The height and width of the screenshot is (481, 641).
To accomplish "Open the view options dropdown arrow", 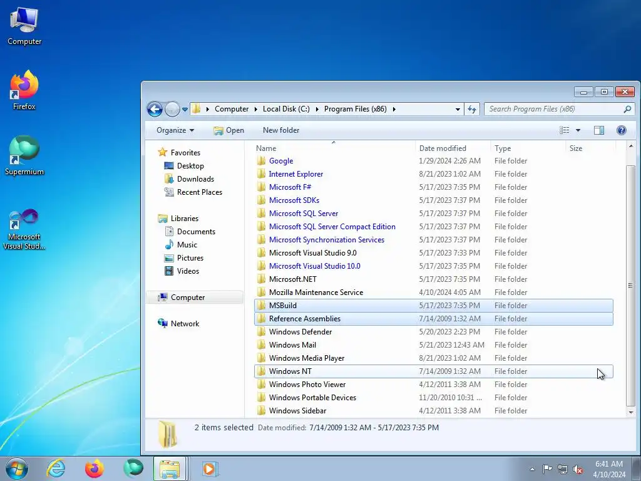I will click(578, 130).
